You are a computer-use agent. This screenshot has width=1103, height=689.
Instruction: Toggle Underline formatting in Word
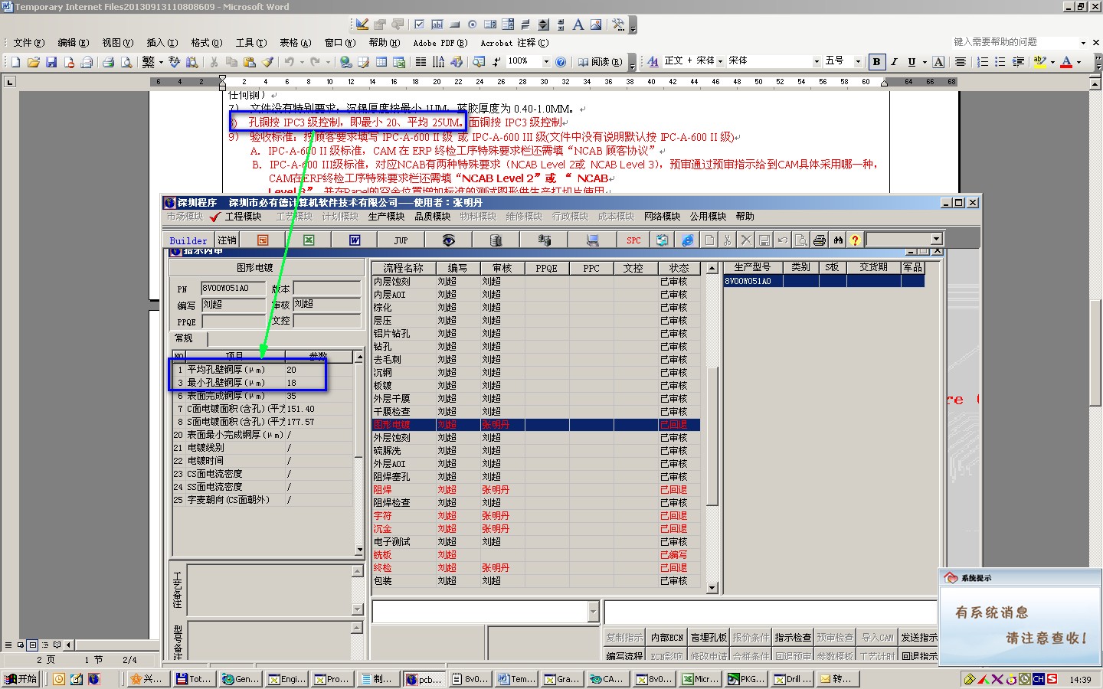[x=912, y=62]
